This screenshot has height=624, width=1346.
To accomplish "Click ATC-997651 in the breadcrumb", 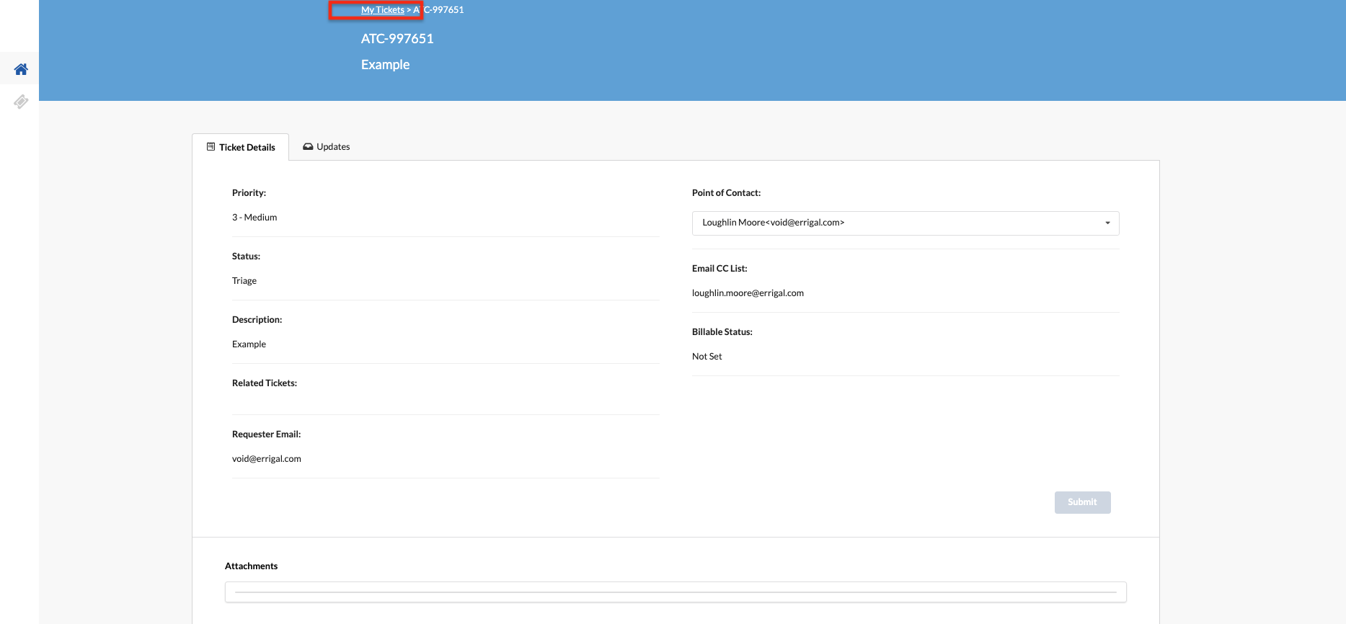I will (x=440, y=10).
